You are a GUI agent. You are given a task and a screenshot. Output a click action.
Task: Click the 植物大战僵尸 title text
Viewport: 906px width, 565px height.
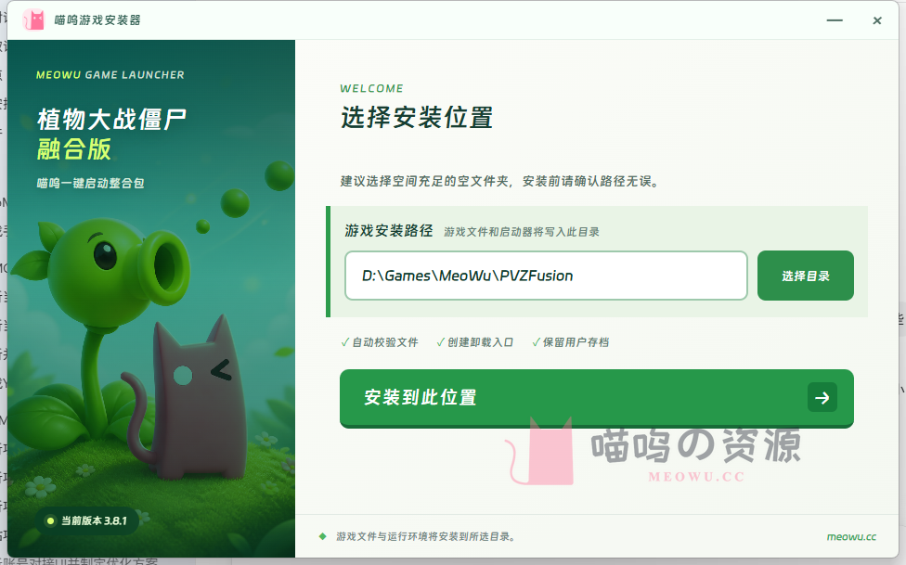(x=111, y=120)
